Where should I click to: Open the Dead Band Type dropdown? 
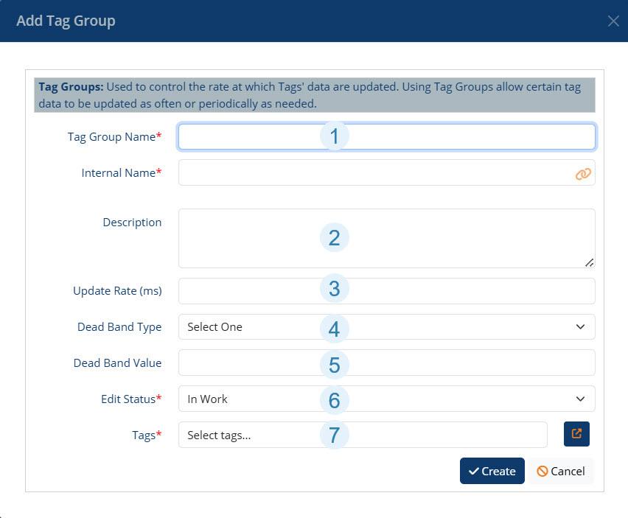tap(386, 327)
